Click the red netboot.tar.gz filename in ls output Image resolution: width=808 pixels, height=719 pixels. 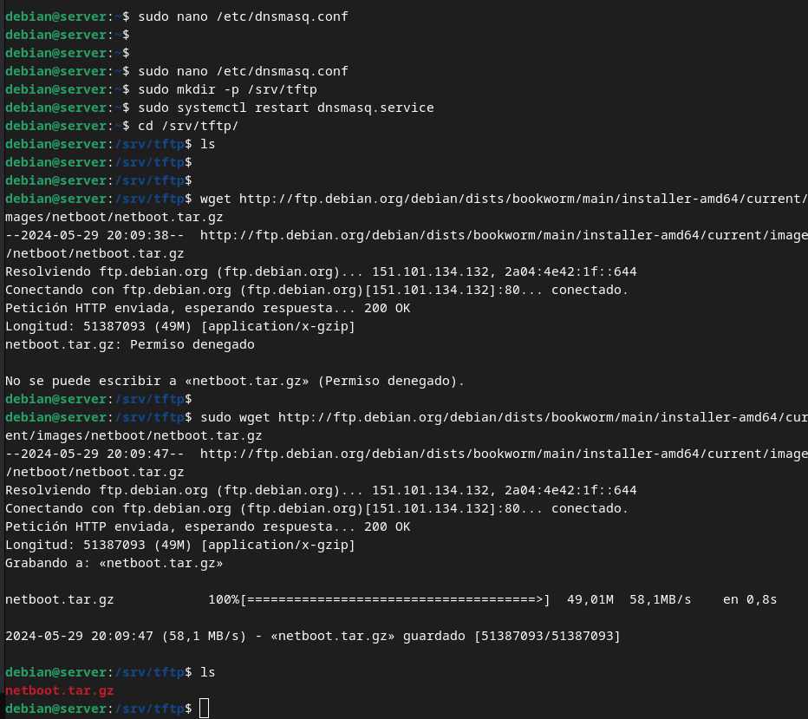pyautogui.click(x=59, y=690)
